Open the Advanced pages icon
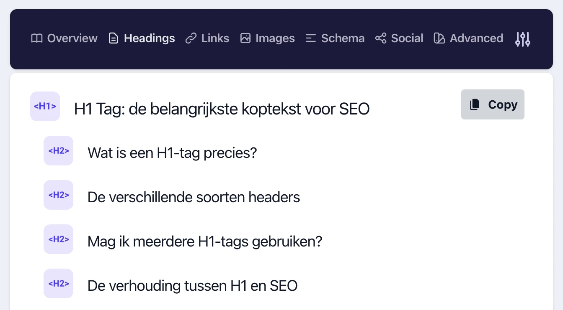This screenshot has height=310, width=563. tap(439, 38)
